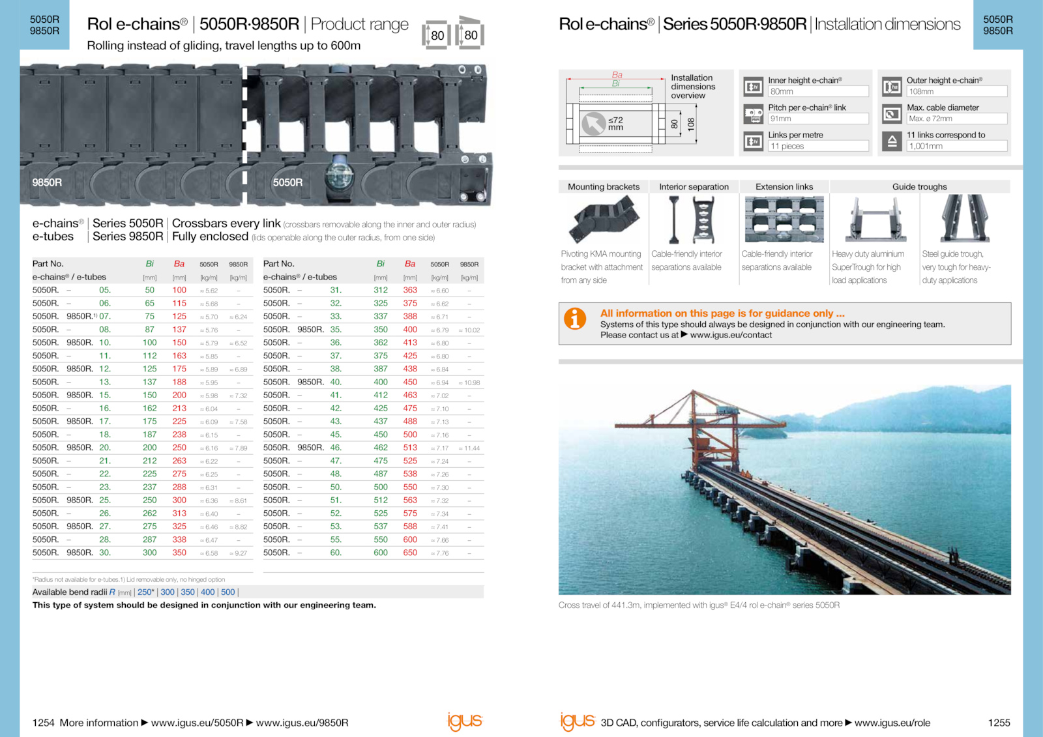Image resolution: width=1043 pixels, height=737 pixels.
Task: Click the 1,001mm value field
Action: tap(957, 147)
